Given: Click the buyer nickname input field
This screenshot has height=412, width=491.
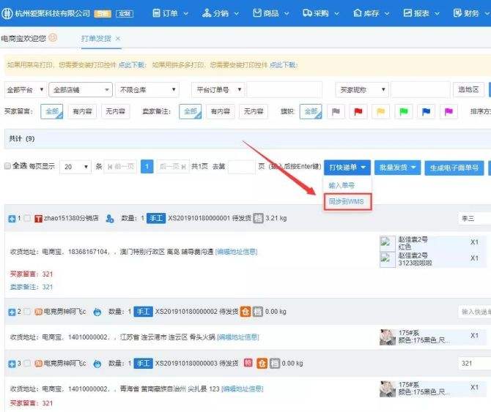Looking at the screenshot, I should coord(420,90).
